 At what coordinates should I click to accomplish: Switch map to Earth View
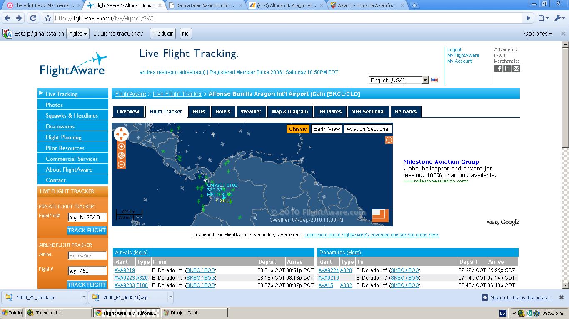[x=327, y=129]
